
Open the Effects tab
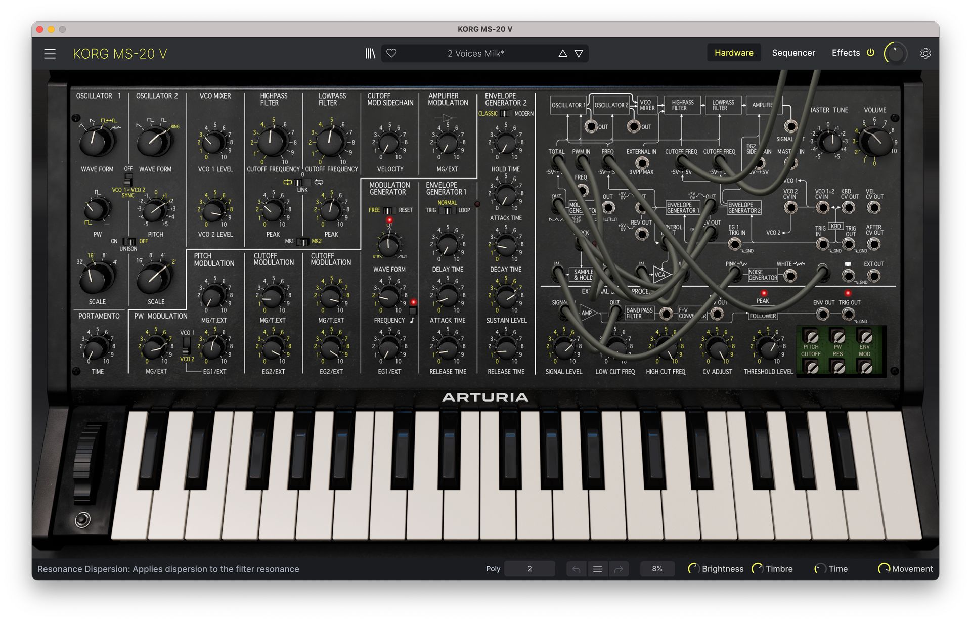pos(846,53)
